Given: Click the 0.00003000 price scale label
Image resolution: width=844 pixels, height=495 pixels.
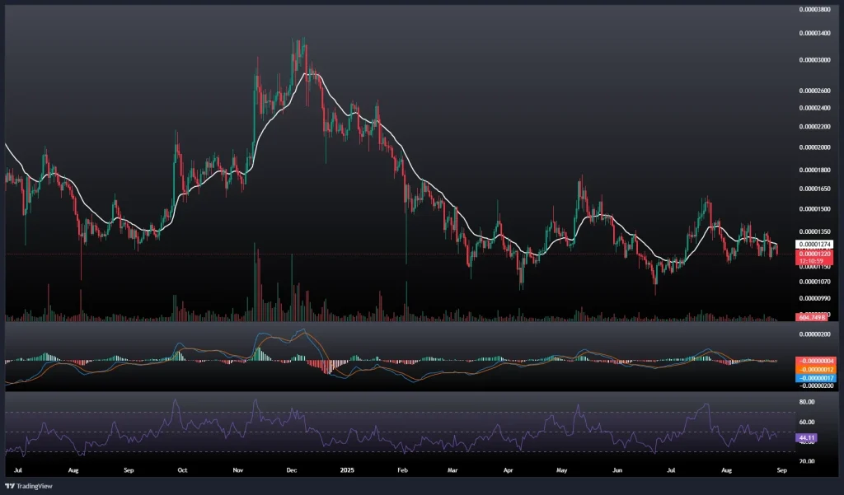Looking at the screenshot, I should (x=815, y=60).
